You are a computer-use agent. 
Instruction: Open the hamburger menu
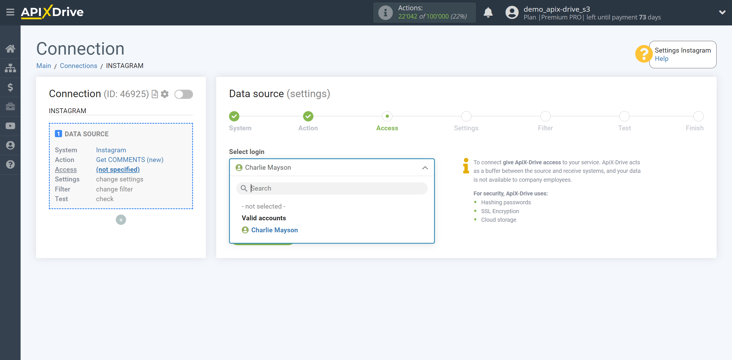pyautogui.click(x=10, y=12)
